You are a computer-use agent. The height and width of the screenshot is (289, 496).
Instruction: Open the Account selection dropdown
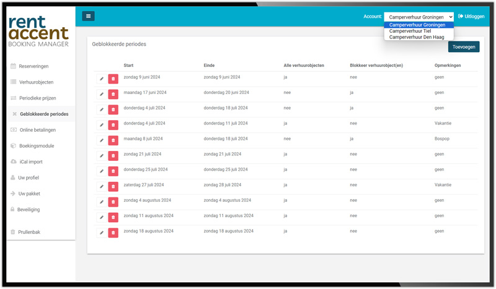419,17
